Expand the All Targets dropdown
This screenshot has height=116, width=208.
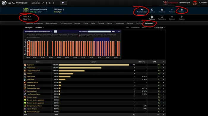29,28
